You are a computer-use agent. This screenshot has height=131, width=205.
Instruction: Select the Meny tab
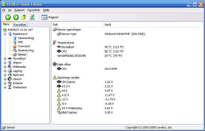point(6,24)
